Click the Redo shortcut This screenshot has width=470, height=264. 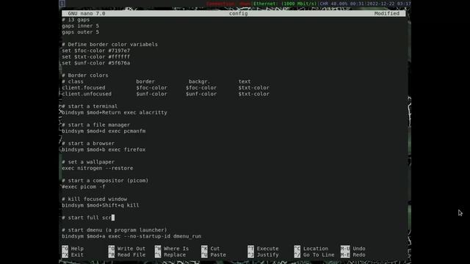[352, 255]
